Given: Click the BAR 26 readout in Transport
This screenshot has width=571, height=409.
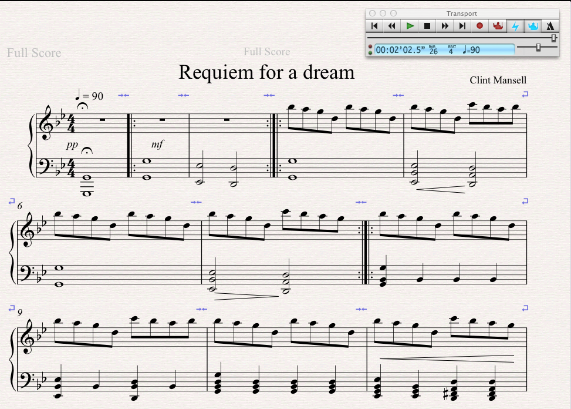Looking at the screenshot, I should pyautogui.click(x=433, y=50).
